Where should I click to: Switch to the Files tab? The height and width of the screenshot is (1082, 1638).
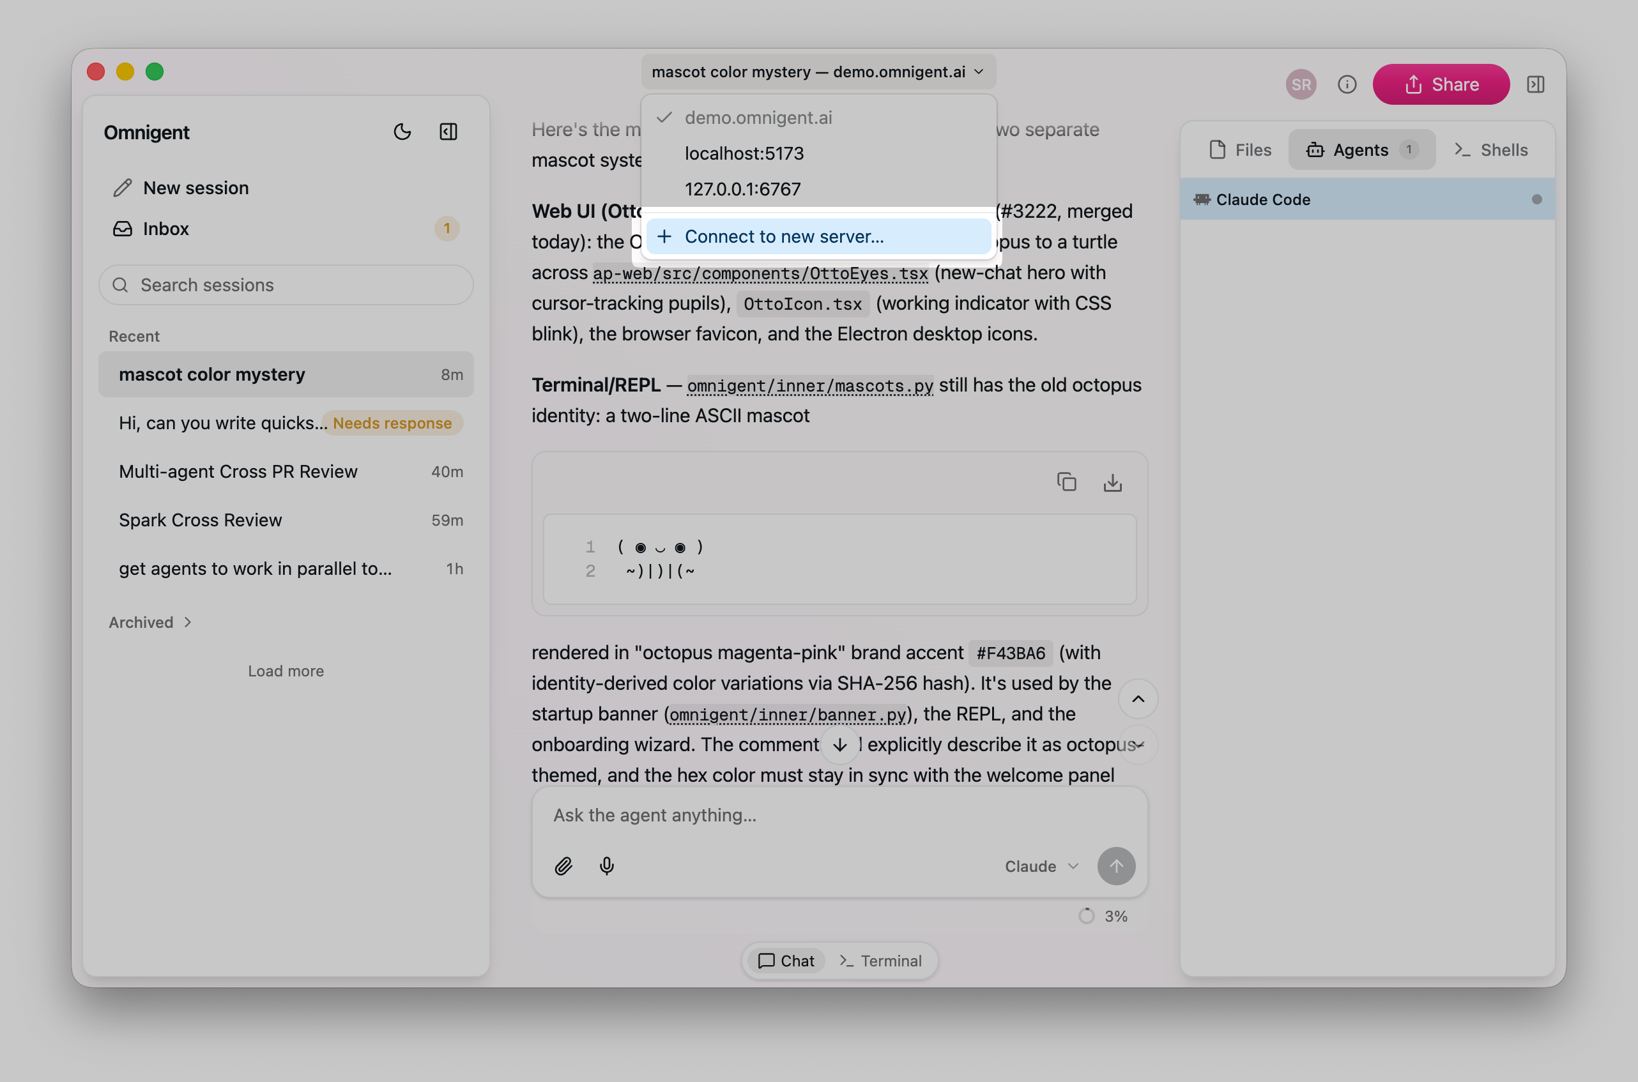1240,149
